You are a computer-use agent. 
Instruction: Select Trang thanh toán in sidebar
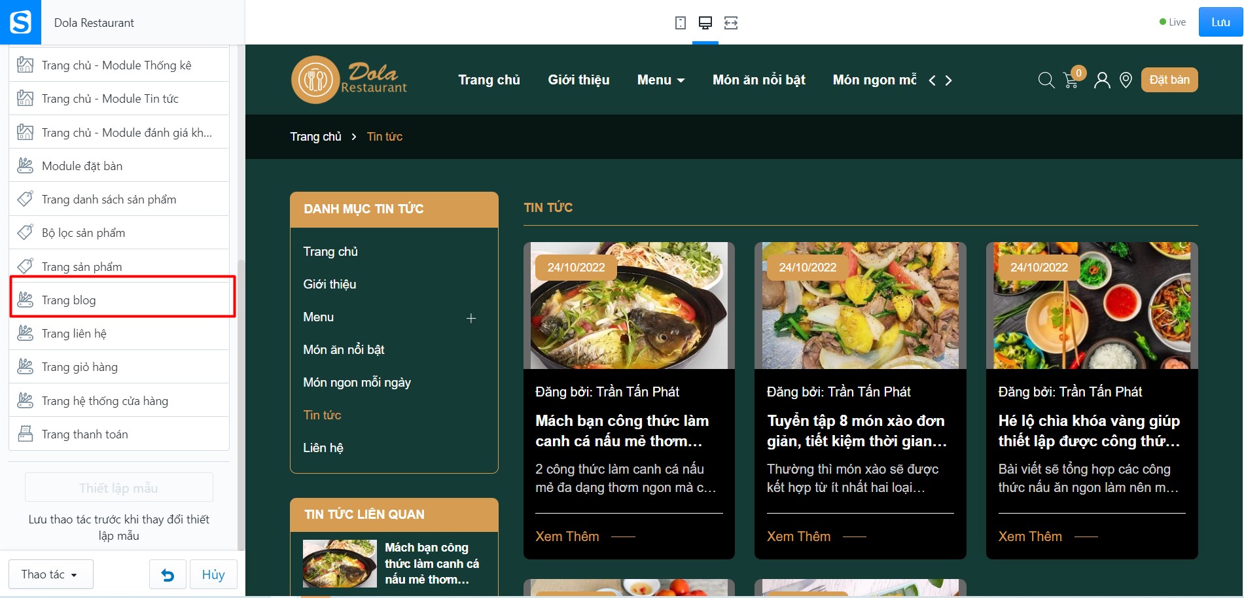pos(119,434)
